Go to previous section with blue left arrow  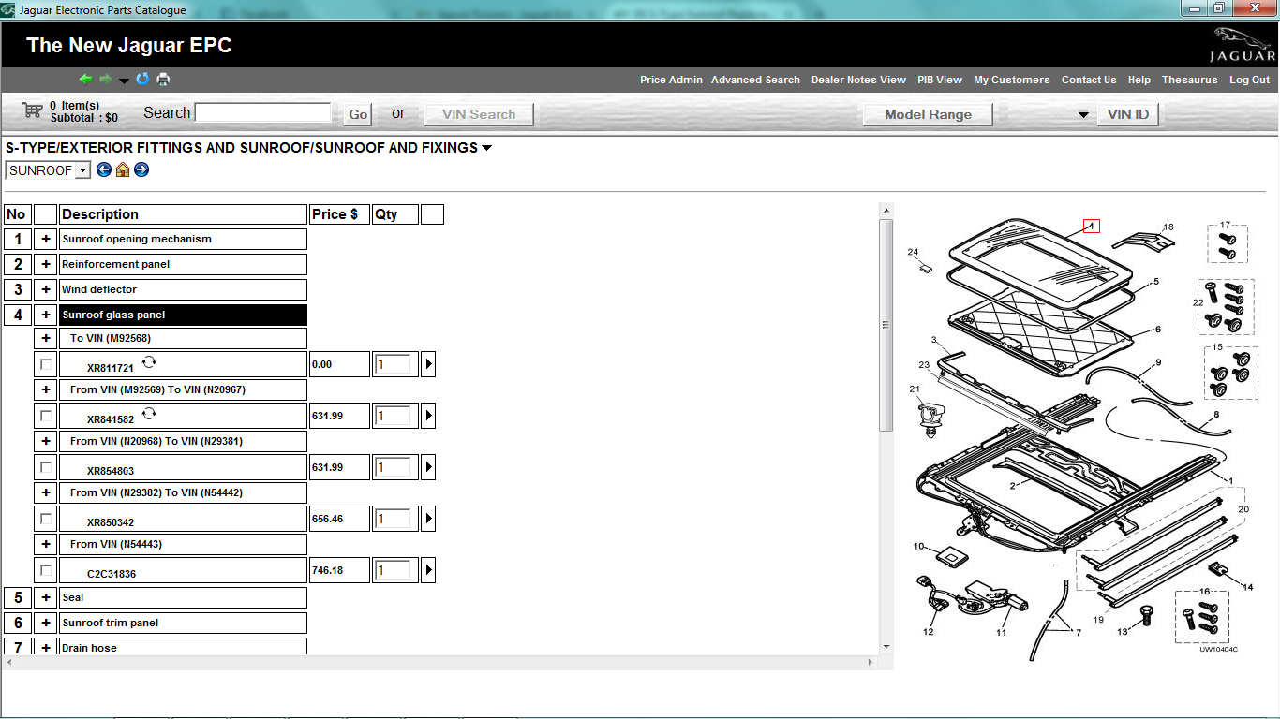click(x=104, y=170)
